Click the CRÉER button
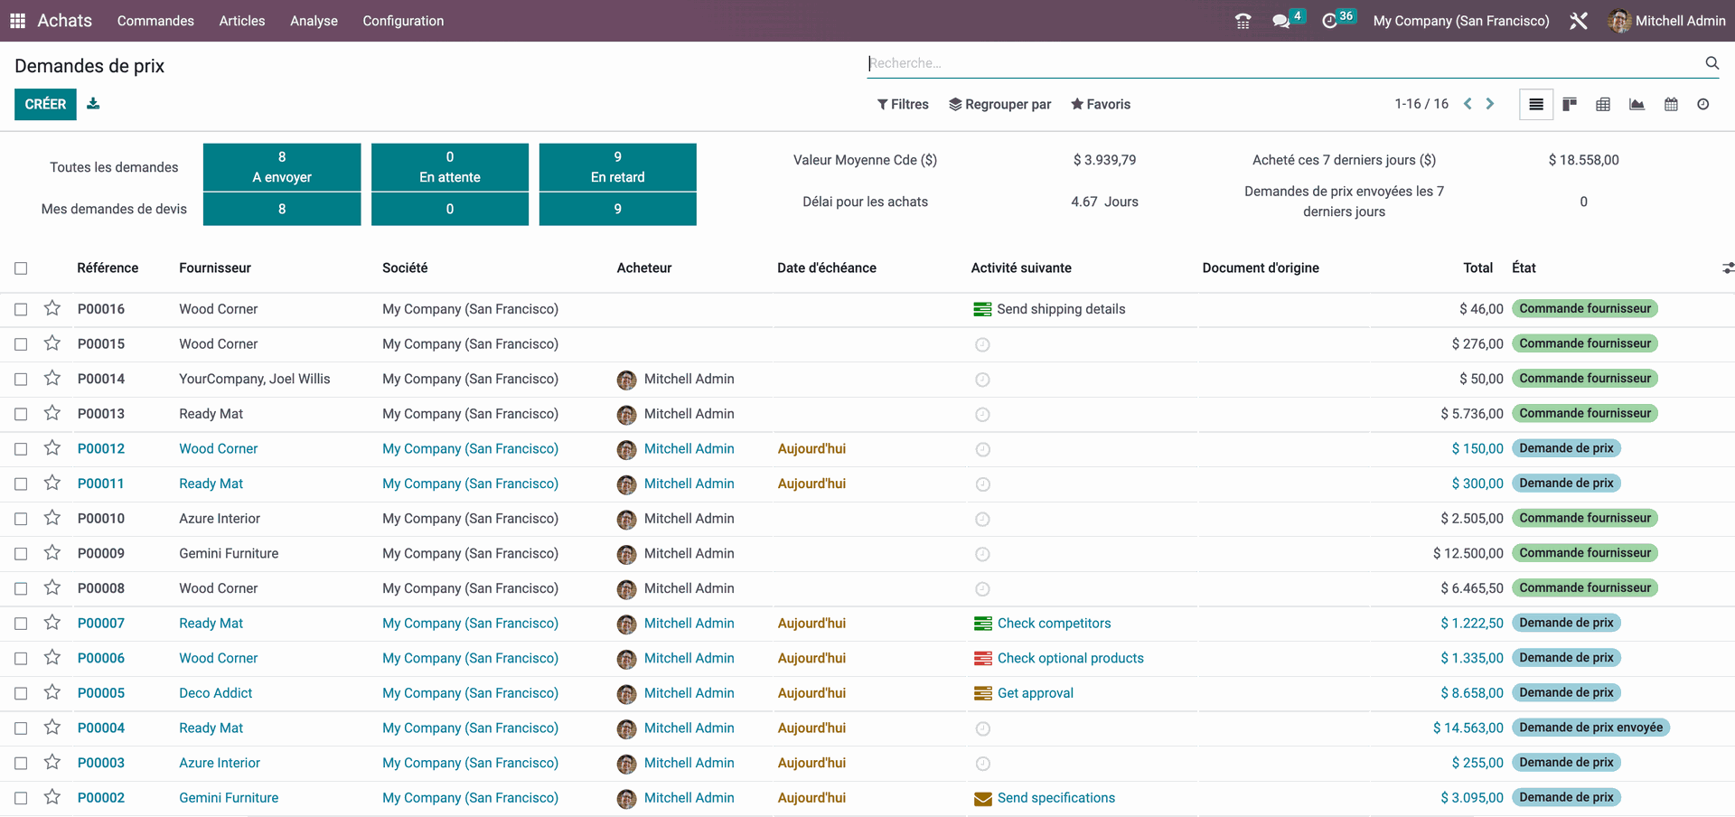The height and width of the screenshot is (817, 1735). click(45, 105)
